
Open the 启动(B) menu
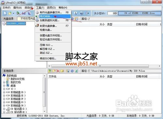29,8
